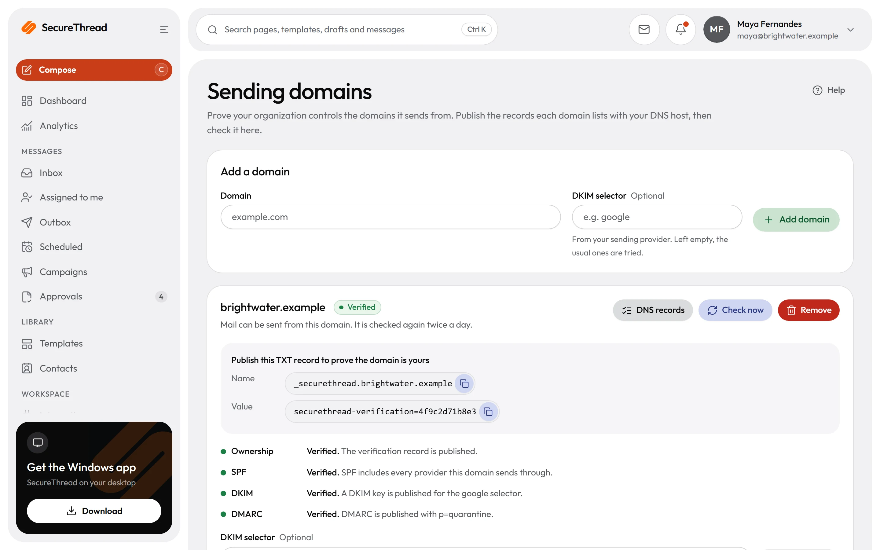Show DNS records for brightwater.example
Image resolution: width=880 pixels, height=550 pixels.
(x=652, y=310)
